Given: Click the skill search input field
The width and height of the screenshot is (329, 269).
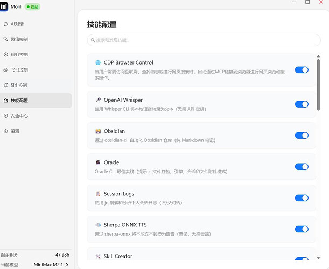Looking at the screenshot, I should click(204, 40).
